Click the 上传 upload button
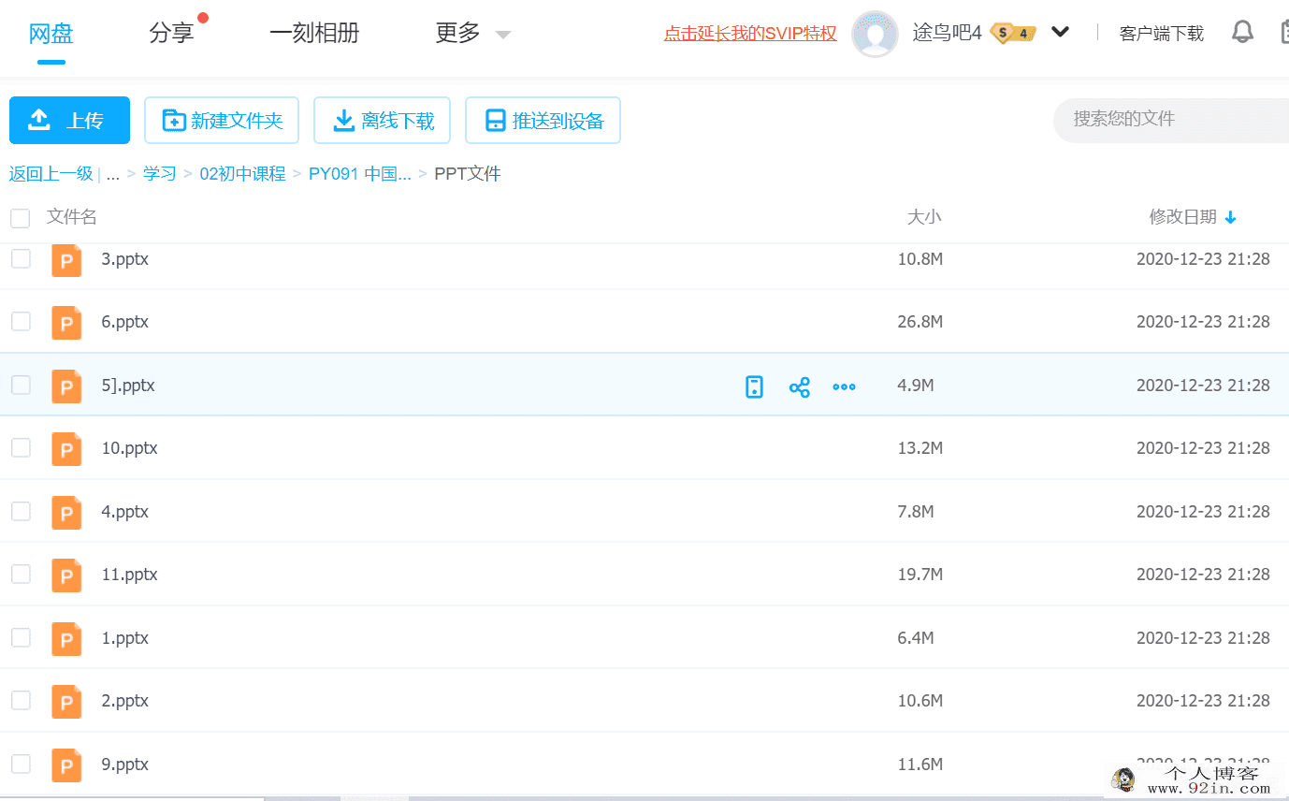1289x801 pixels. pyautogui.click(x=69, y=120)
